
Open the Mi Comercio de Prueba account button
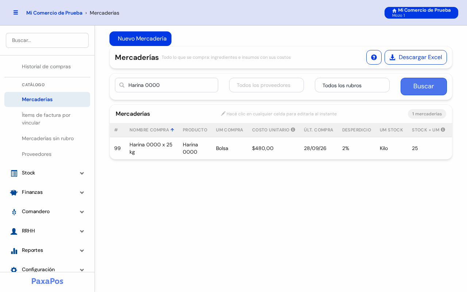[421, 13]
